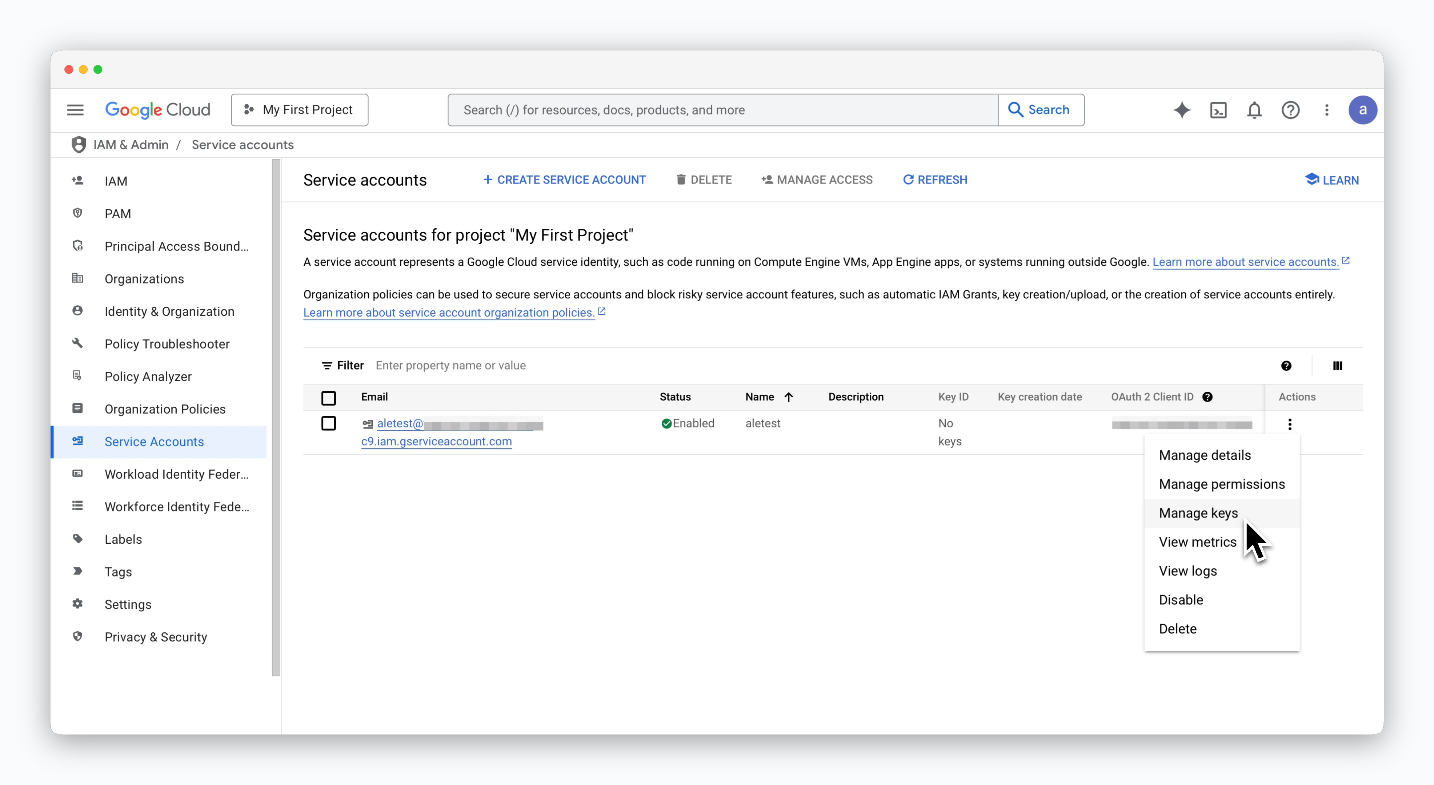The image size is (1434, 785).
Task: Open the Learn panel button
Action: (x=1331, y=180)
